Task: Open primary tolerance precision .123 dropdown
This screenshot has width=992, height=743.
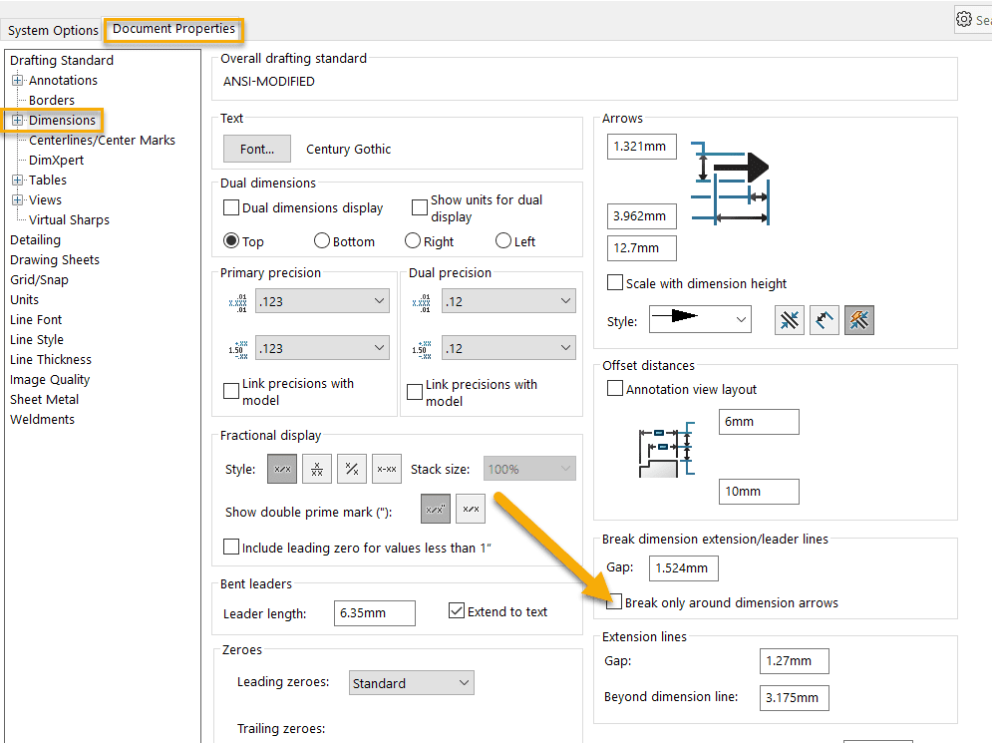Action: click(323, 348)
